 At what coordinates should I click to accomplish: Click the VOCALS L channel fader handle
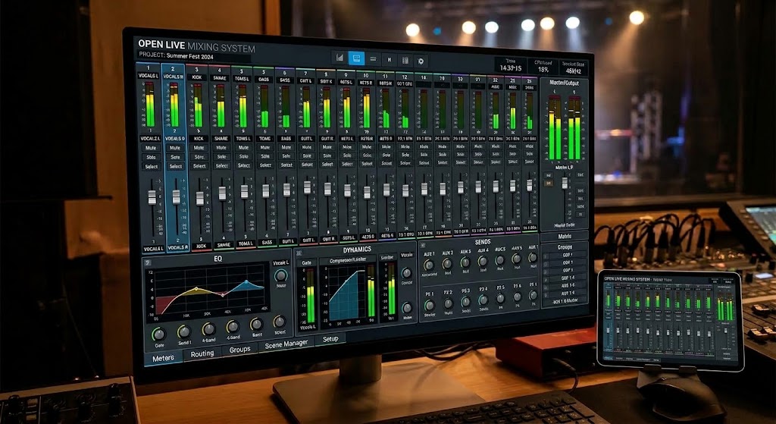click(x=152, y=198)
